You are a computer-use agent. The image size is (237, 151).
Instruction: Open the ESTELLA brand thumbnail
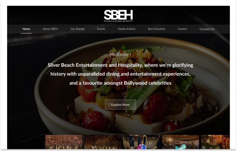(x=103, y=142)
